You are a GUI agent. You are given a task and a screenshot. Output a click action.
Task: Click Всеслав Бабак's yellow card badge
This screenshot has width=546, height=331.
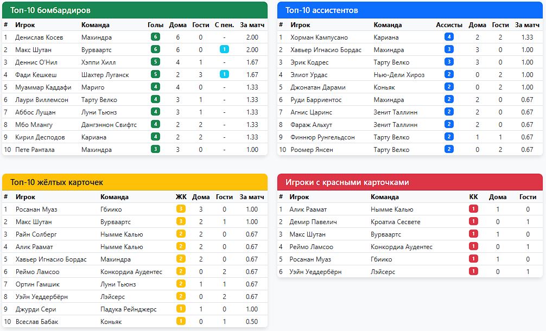[181, 321]
